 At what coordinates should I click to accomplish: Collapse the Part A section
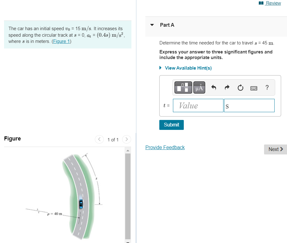pos(152,25)
